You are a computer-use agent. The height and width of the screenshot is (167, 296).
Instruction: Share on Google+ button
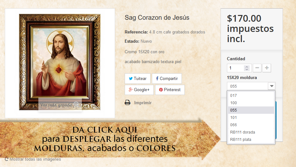tap(139, 90)
